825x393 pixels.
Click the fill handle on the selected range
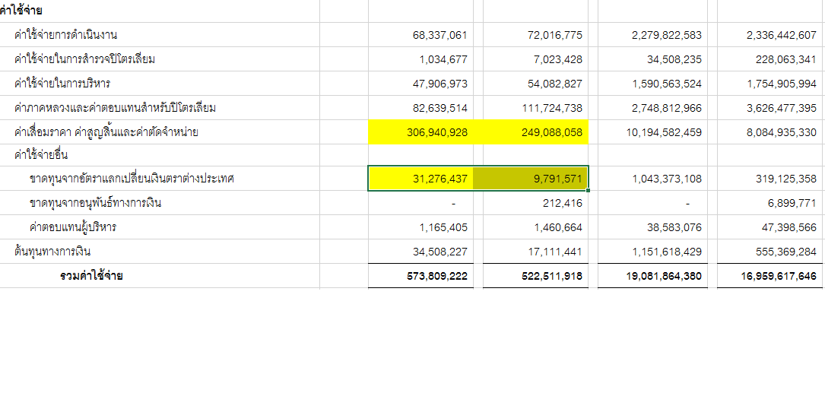click(x=589, y=191)
